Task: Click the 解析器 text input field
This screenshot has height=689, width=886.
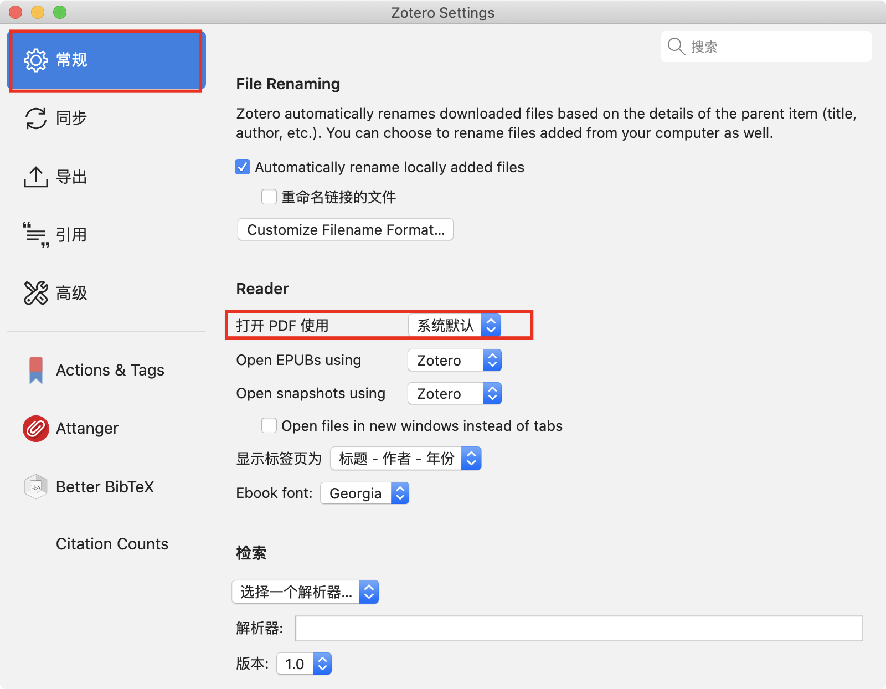Action: coord(579,628)
